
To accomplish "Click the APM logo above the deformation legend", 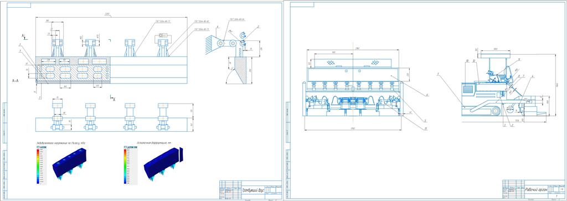I will click(131, 147).
